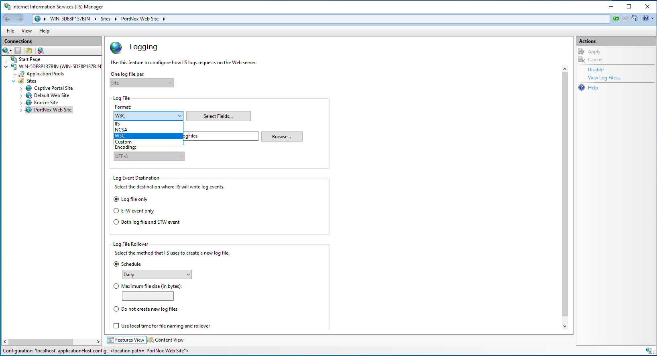Image resolution: width=657 pixels, height=356 pixels.
Task: Click the Help icon in Actions pane
Action: point(582,88)
